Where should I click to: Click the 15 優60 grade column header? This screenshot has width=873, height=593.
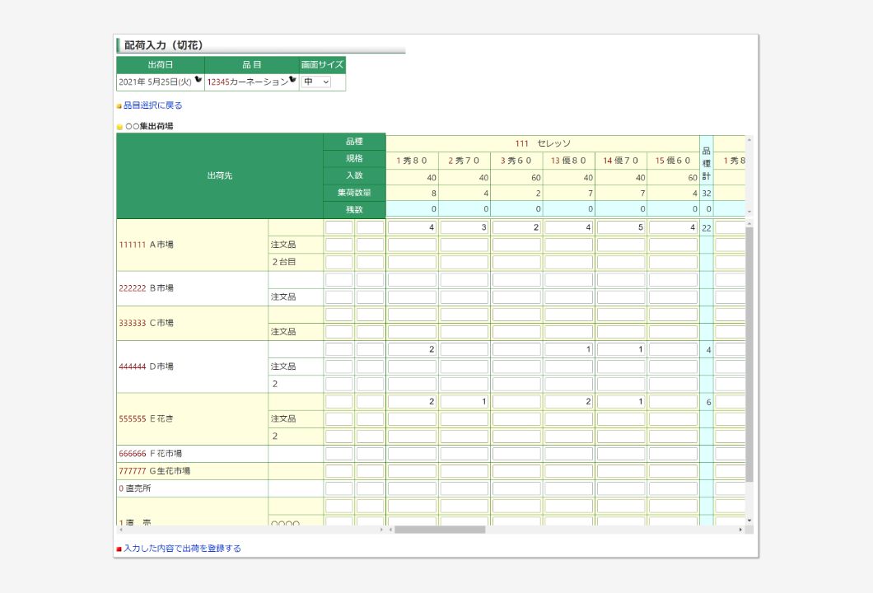tap(673, 161)
